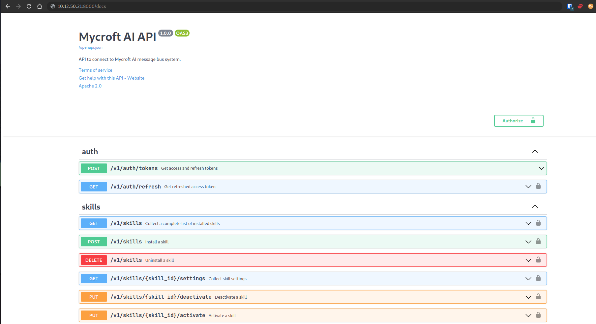Viewport: 596px width, 324px height.
Task: Click the /v1/skills/{skill_id}/settings path
Action: pyautogui.click(x=158, y=279)
